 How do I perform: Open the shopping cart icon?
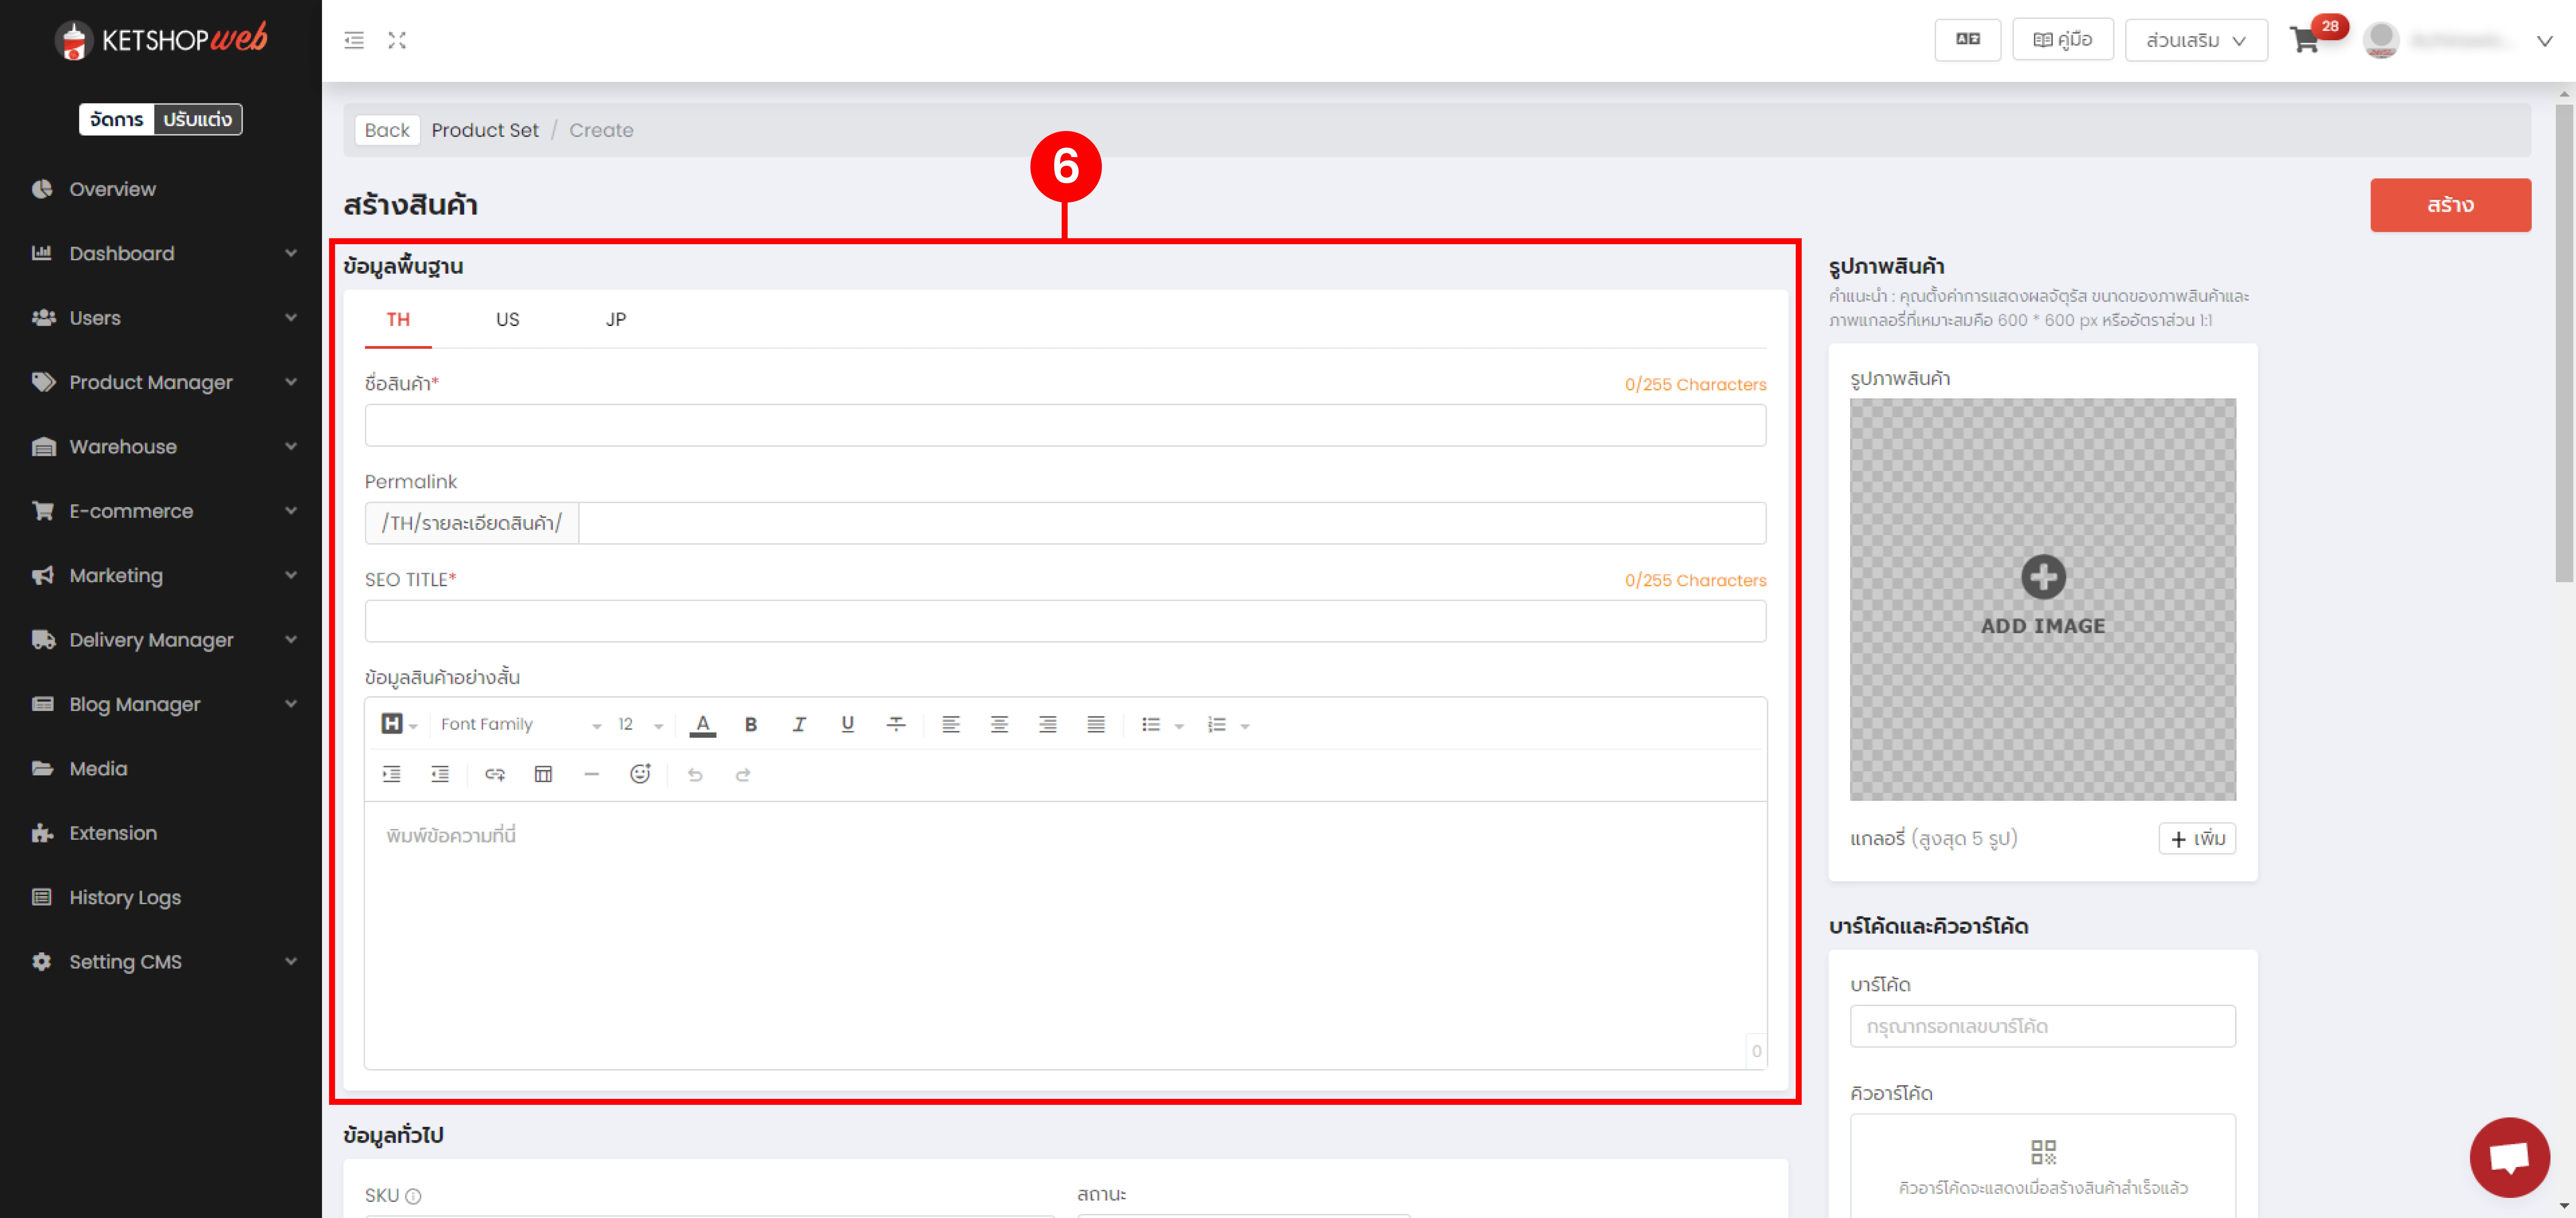click(2305, 40)
